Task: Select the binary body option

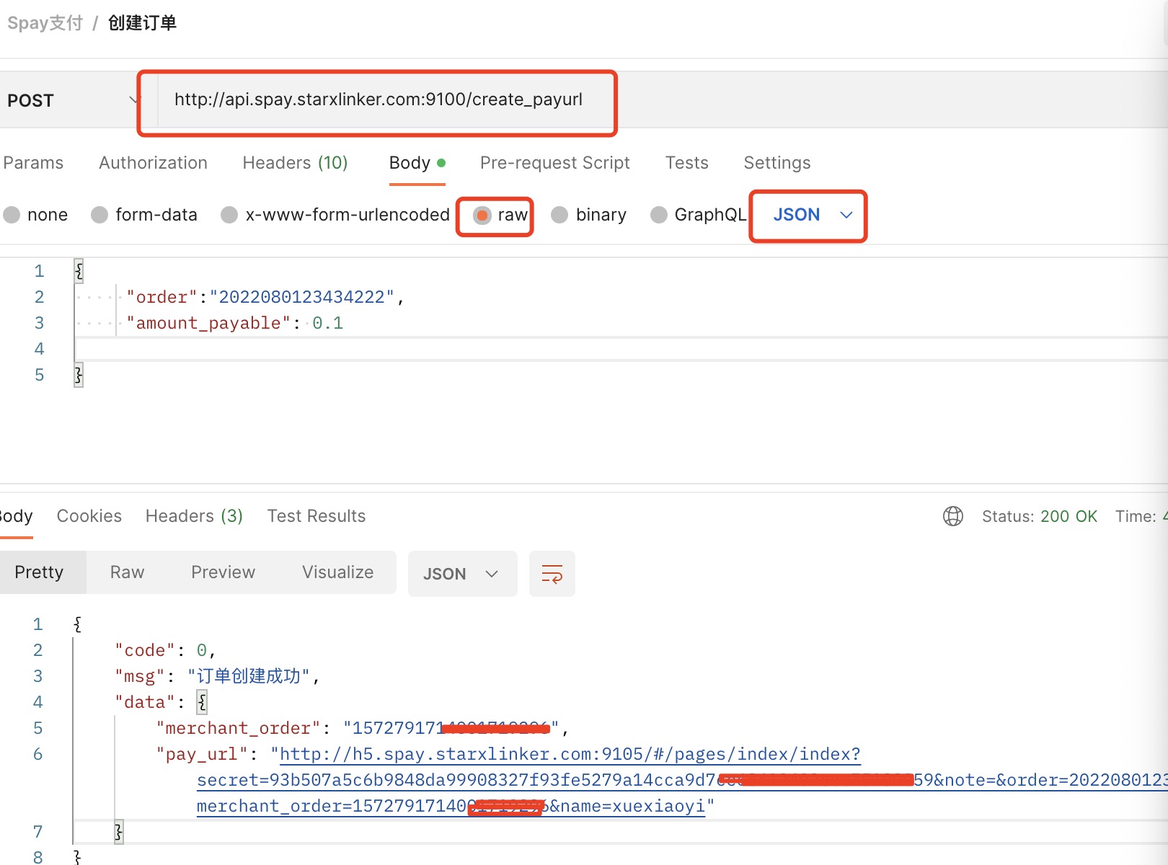Action: pos(560,215)
